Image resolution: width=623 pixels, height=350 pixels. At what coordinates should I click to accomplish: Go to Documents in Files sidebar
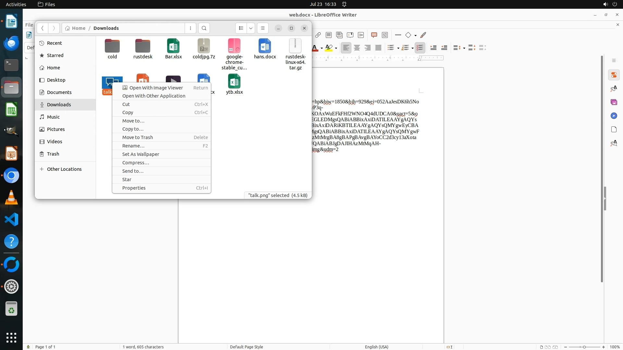(x=59, y=92)
